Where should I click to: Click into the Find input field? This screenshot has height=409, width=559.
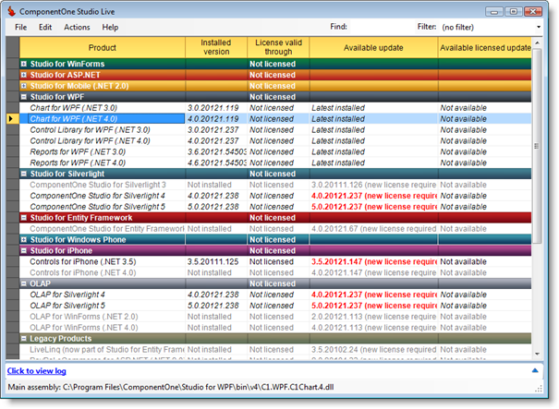coord(381,28)
